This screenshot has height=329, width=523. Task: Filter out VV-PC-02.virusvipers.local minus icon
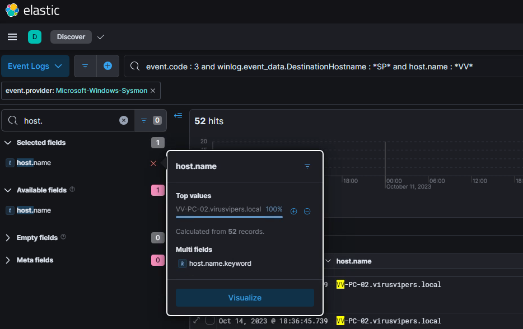point(307,211)
